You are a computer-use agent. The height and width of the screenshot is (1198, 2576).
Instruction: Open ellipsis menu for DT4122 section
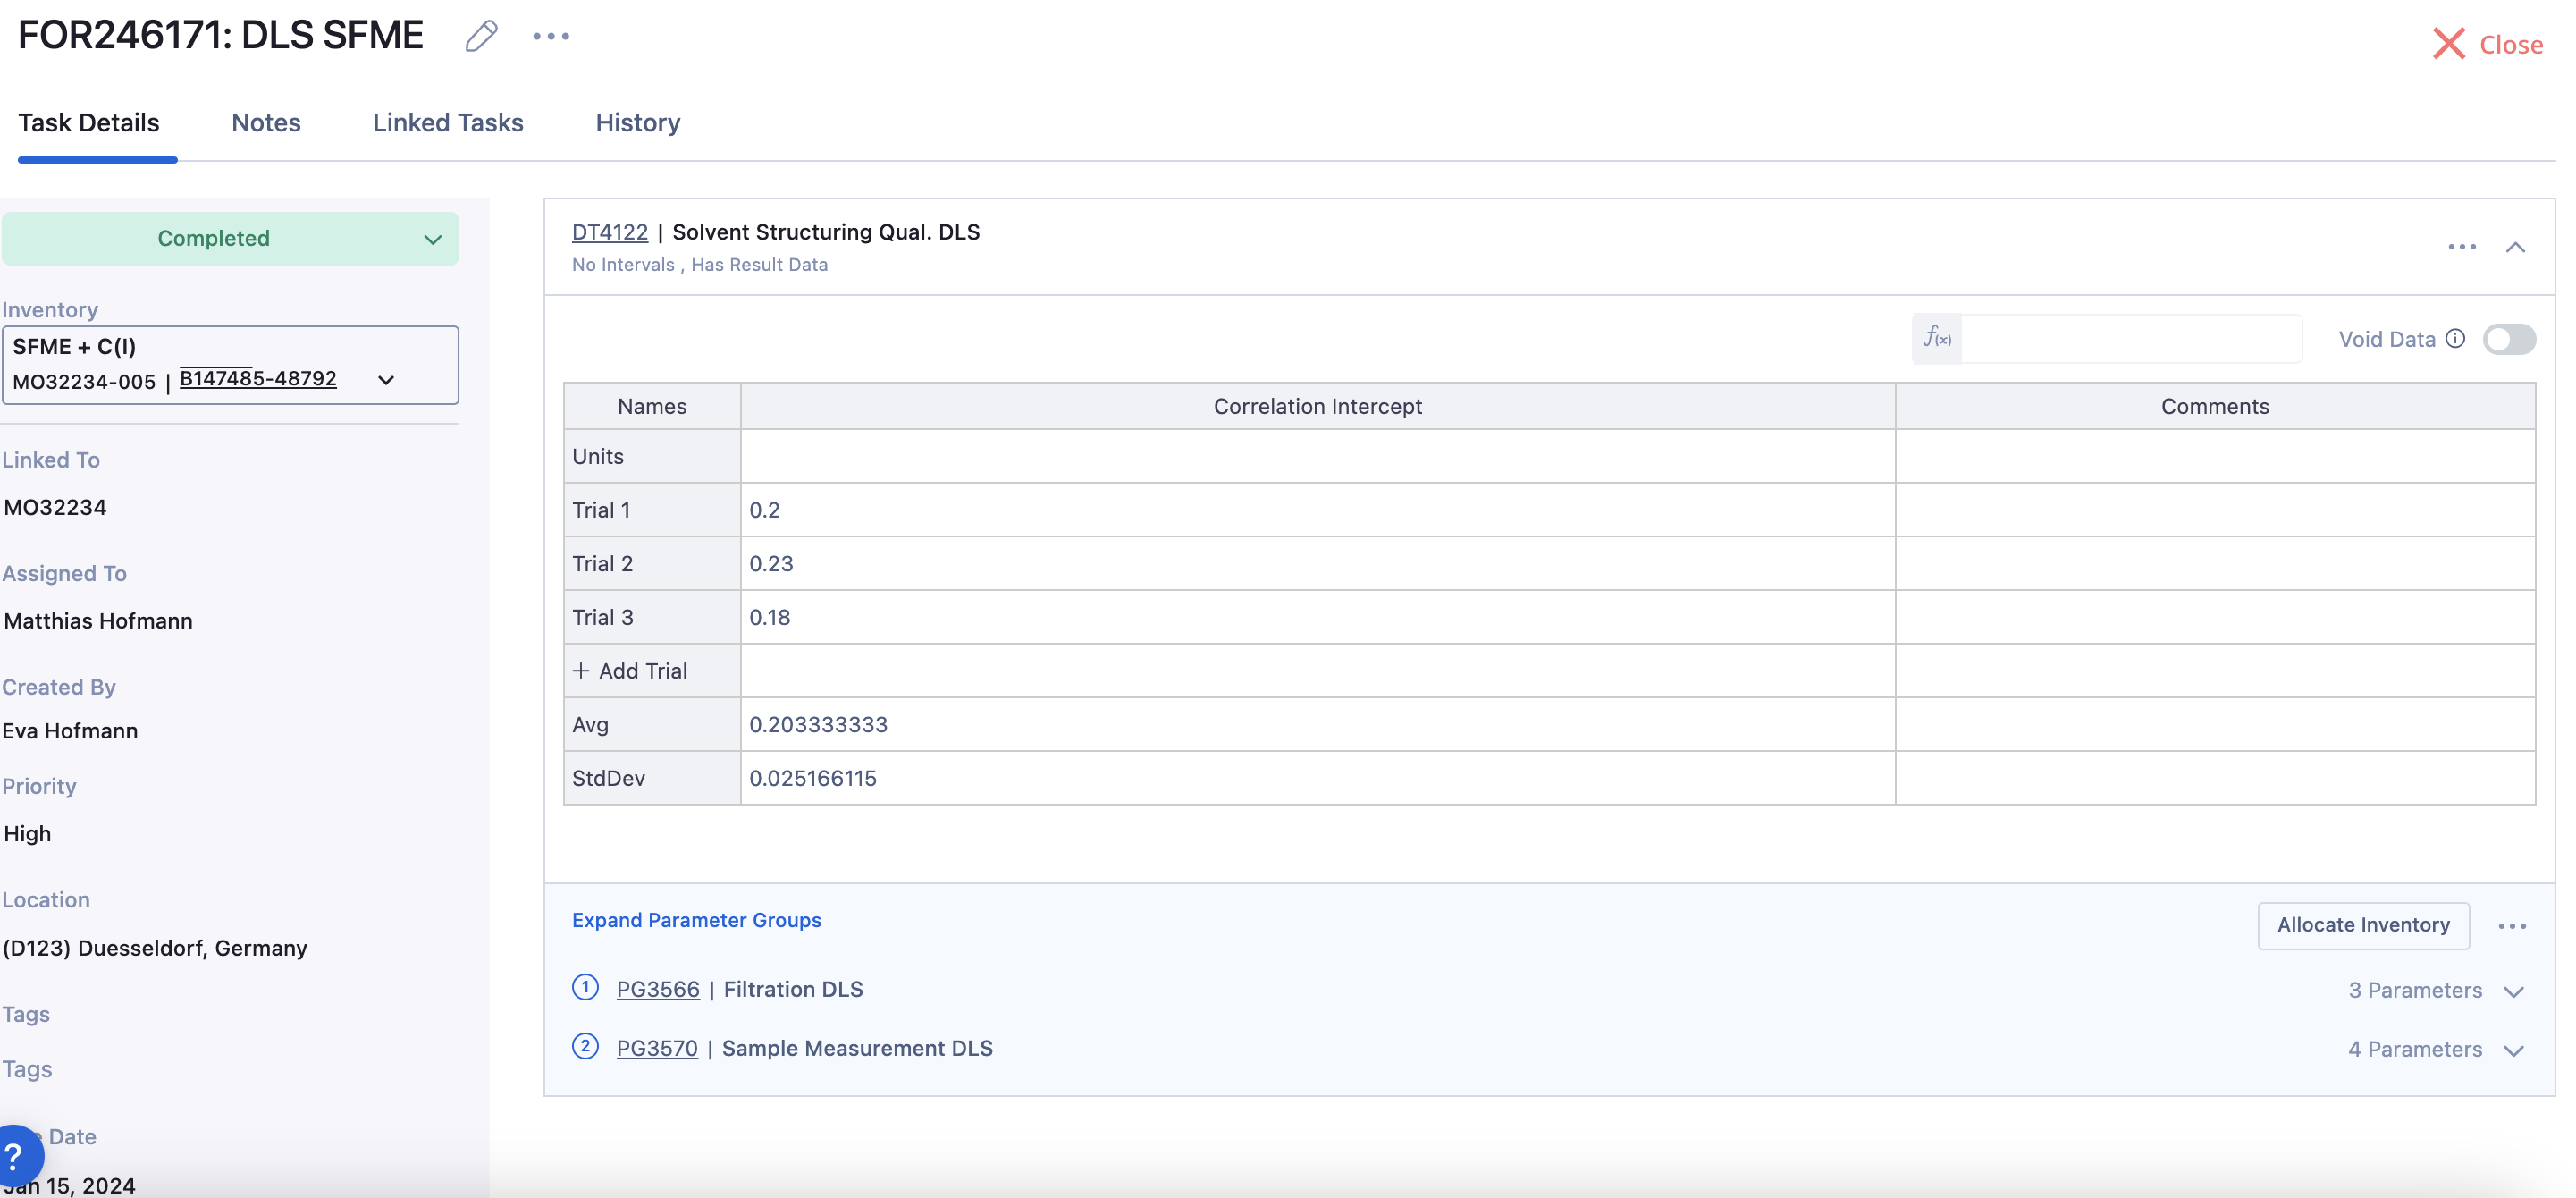click(2461, 247)
